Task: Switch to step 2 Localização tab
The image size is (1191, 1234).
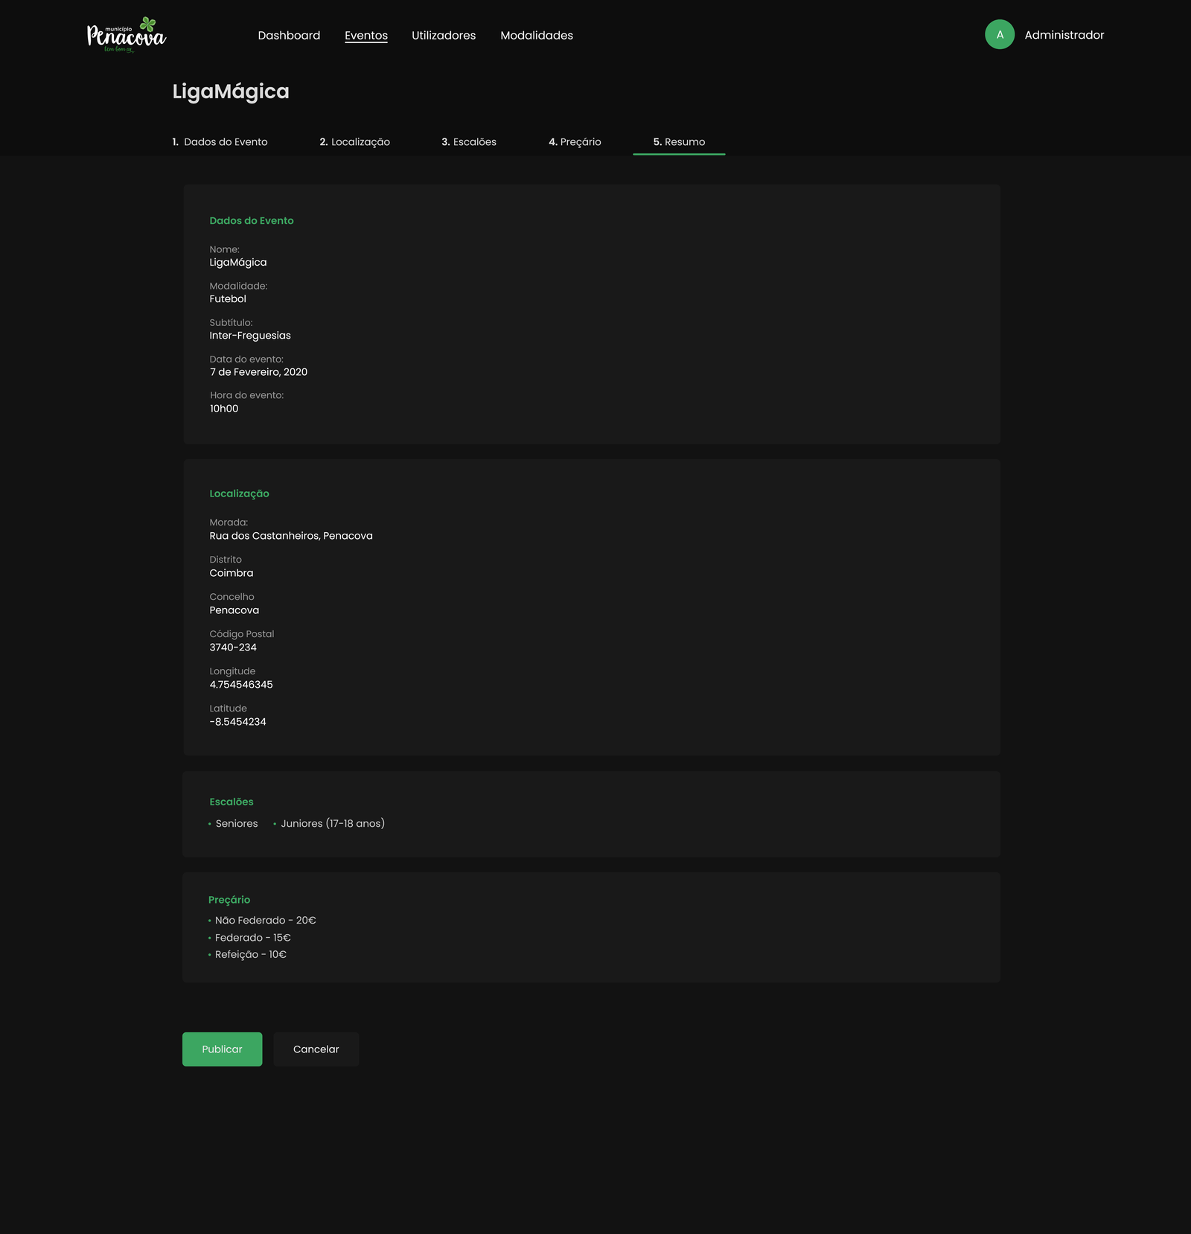Action: click(354, 142)
